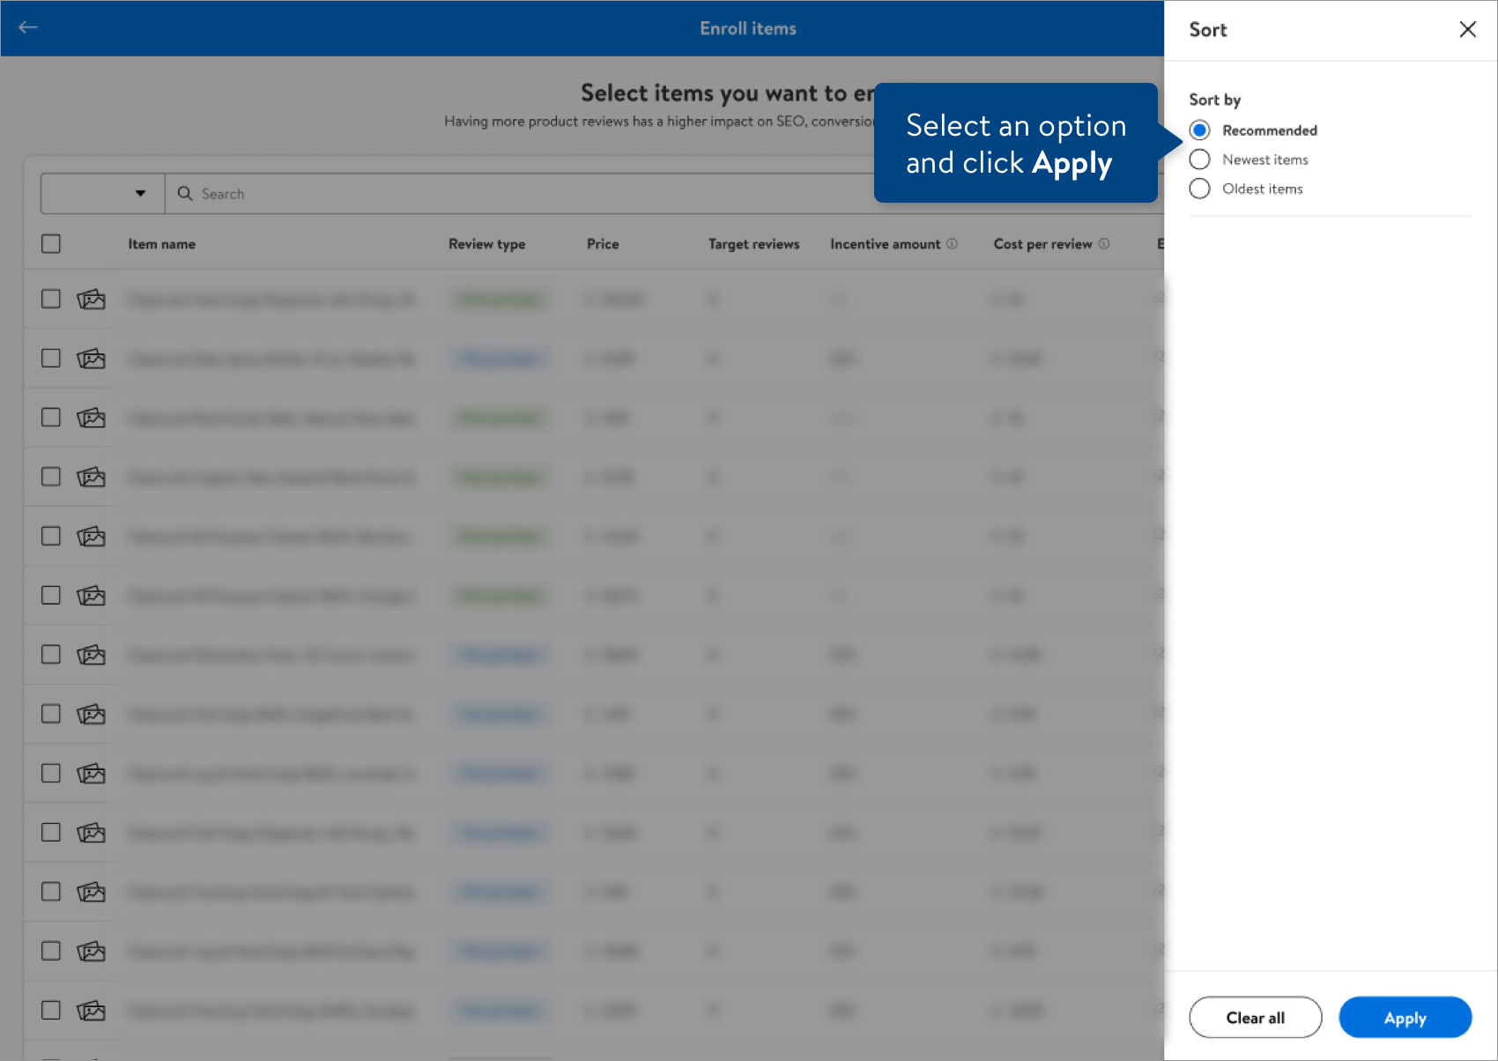Image resolution: width=1498 pixels, height=1061 pixels.
Task: Click the Clear all button
Action: click(x=1255, y=1018)
